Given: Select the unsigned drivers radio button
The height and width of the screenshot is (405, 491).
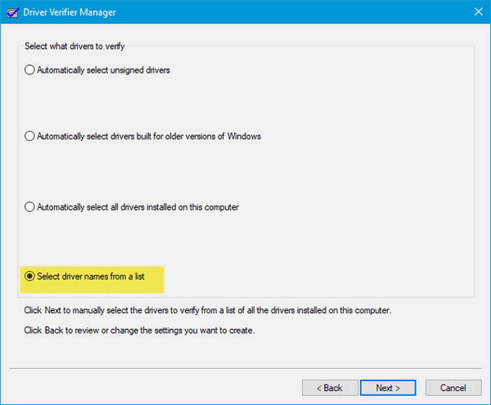Looking at the screenshot, I should tap(29, 70).
